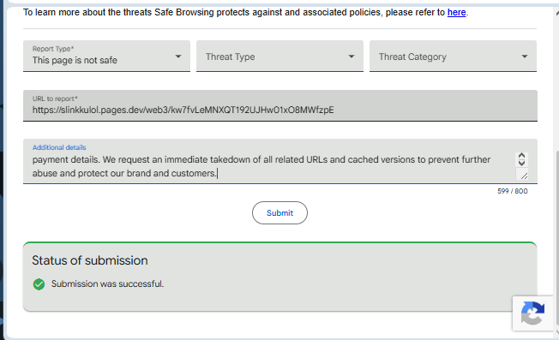Click the 'This page is not safe' value
Image resolution: width=559 pixels, height=340 pixels.
coord(75,60)
